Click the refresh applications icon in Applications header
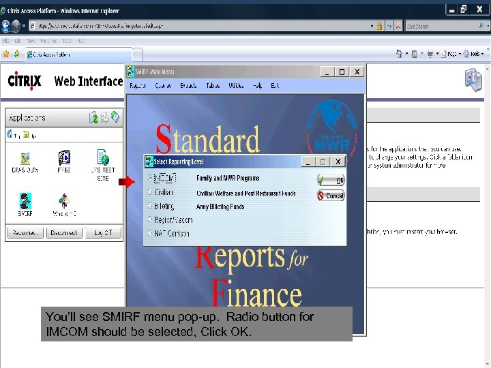The image size is (491, 368). (x=93, y=117)
